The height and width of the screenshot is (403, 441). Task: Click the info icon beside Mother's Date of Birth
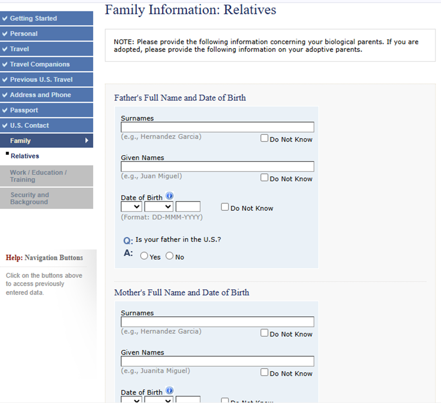pyautogui.click(x=170, y=391)
